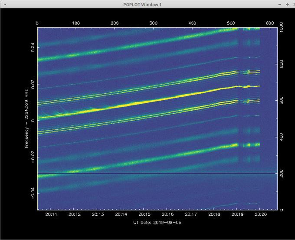Click the 600 label on right axis

click(282, 101)
